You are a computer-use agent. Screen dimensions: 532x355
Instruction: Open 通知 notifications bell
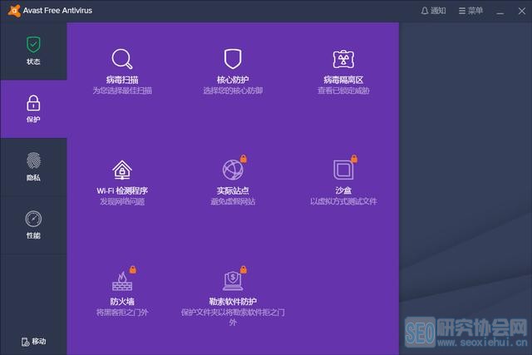coord(433,11)
